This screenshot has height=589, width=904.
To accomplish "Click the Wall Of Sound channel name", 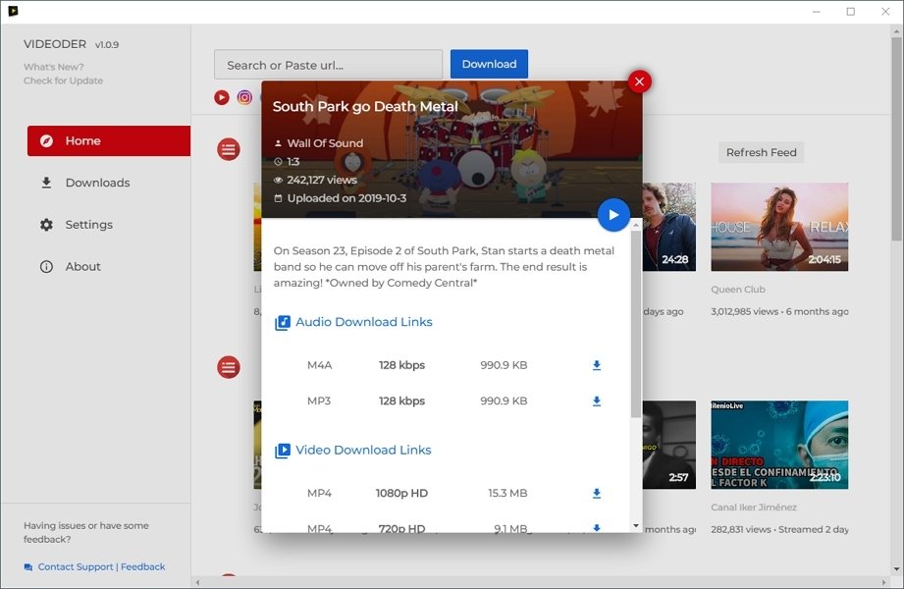I will pyautogui.click(x=325, y=143).
